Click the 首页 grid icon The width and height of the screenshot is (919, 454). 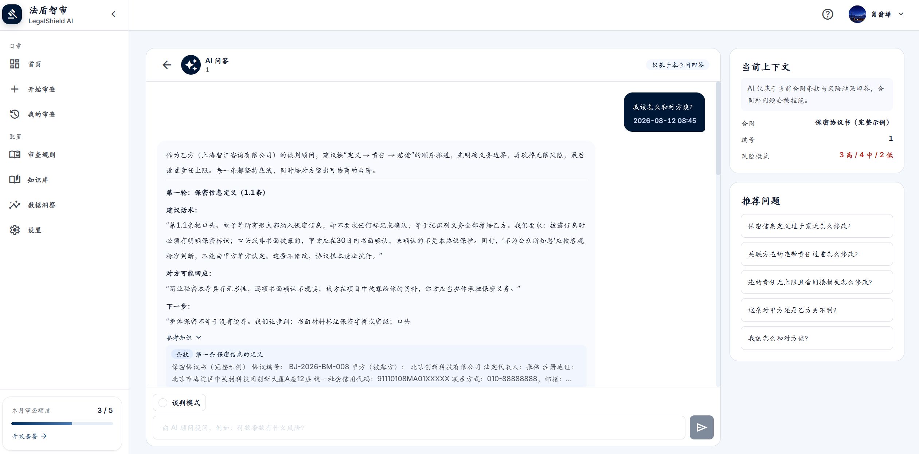point(15,64)
